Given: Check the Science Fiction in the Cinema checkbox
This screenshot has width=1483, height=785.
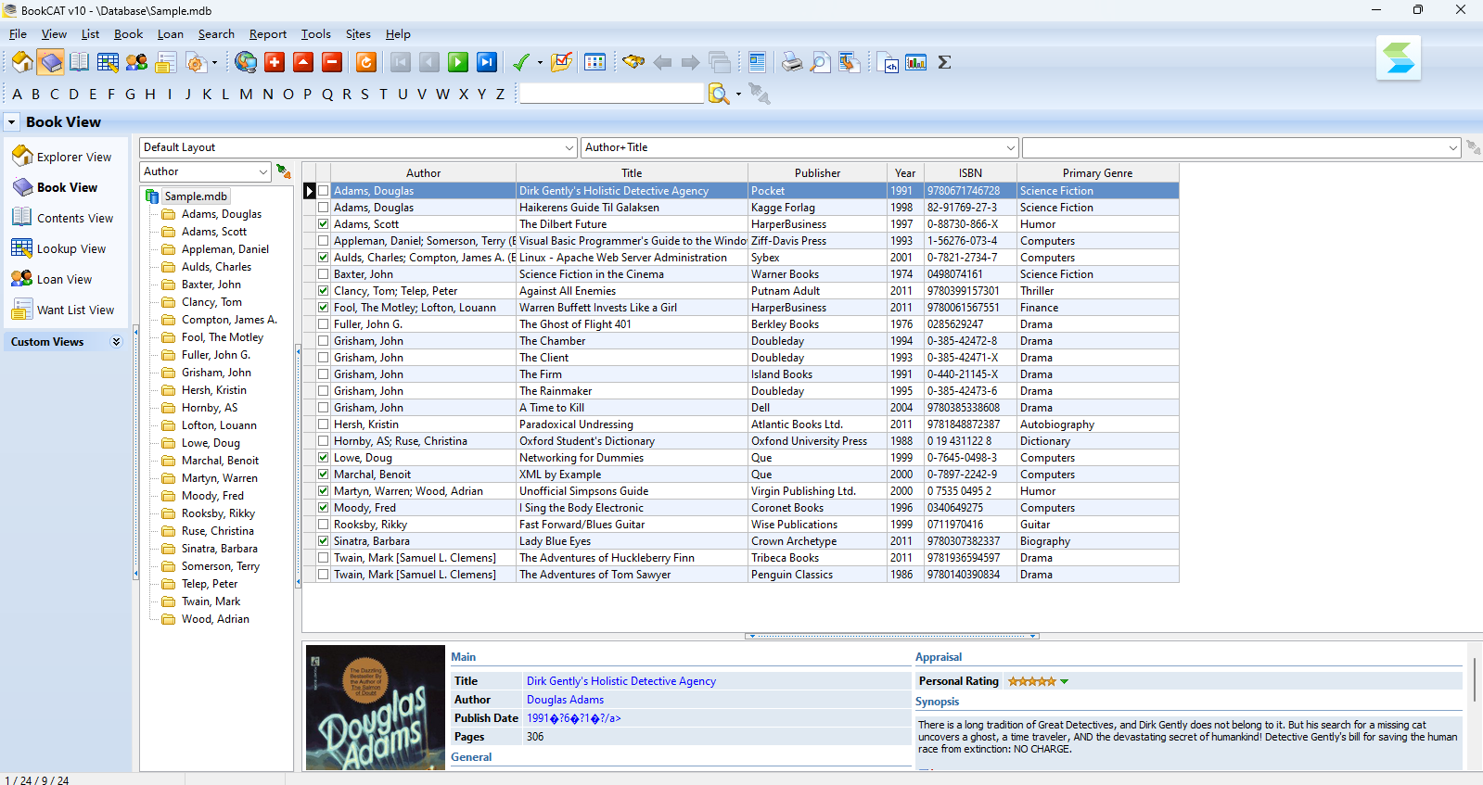Looking at the screenshot, I should pyautogui.click(x=324, y=274).
